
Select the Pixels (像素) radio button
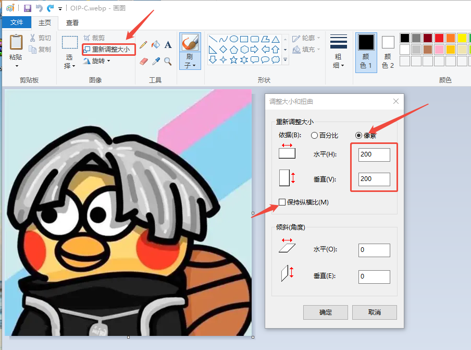358,135
